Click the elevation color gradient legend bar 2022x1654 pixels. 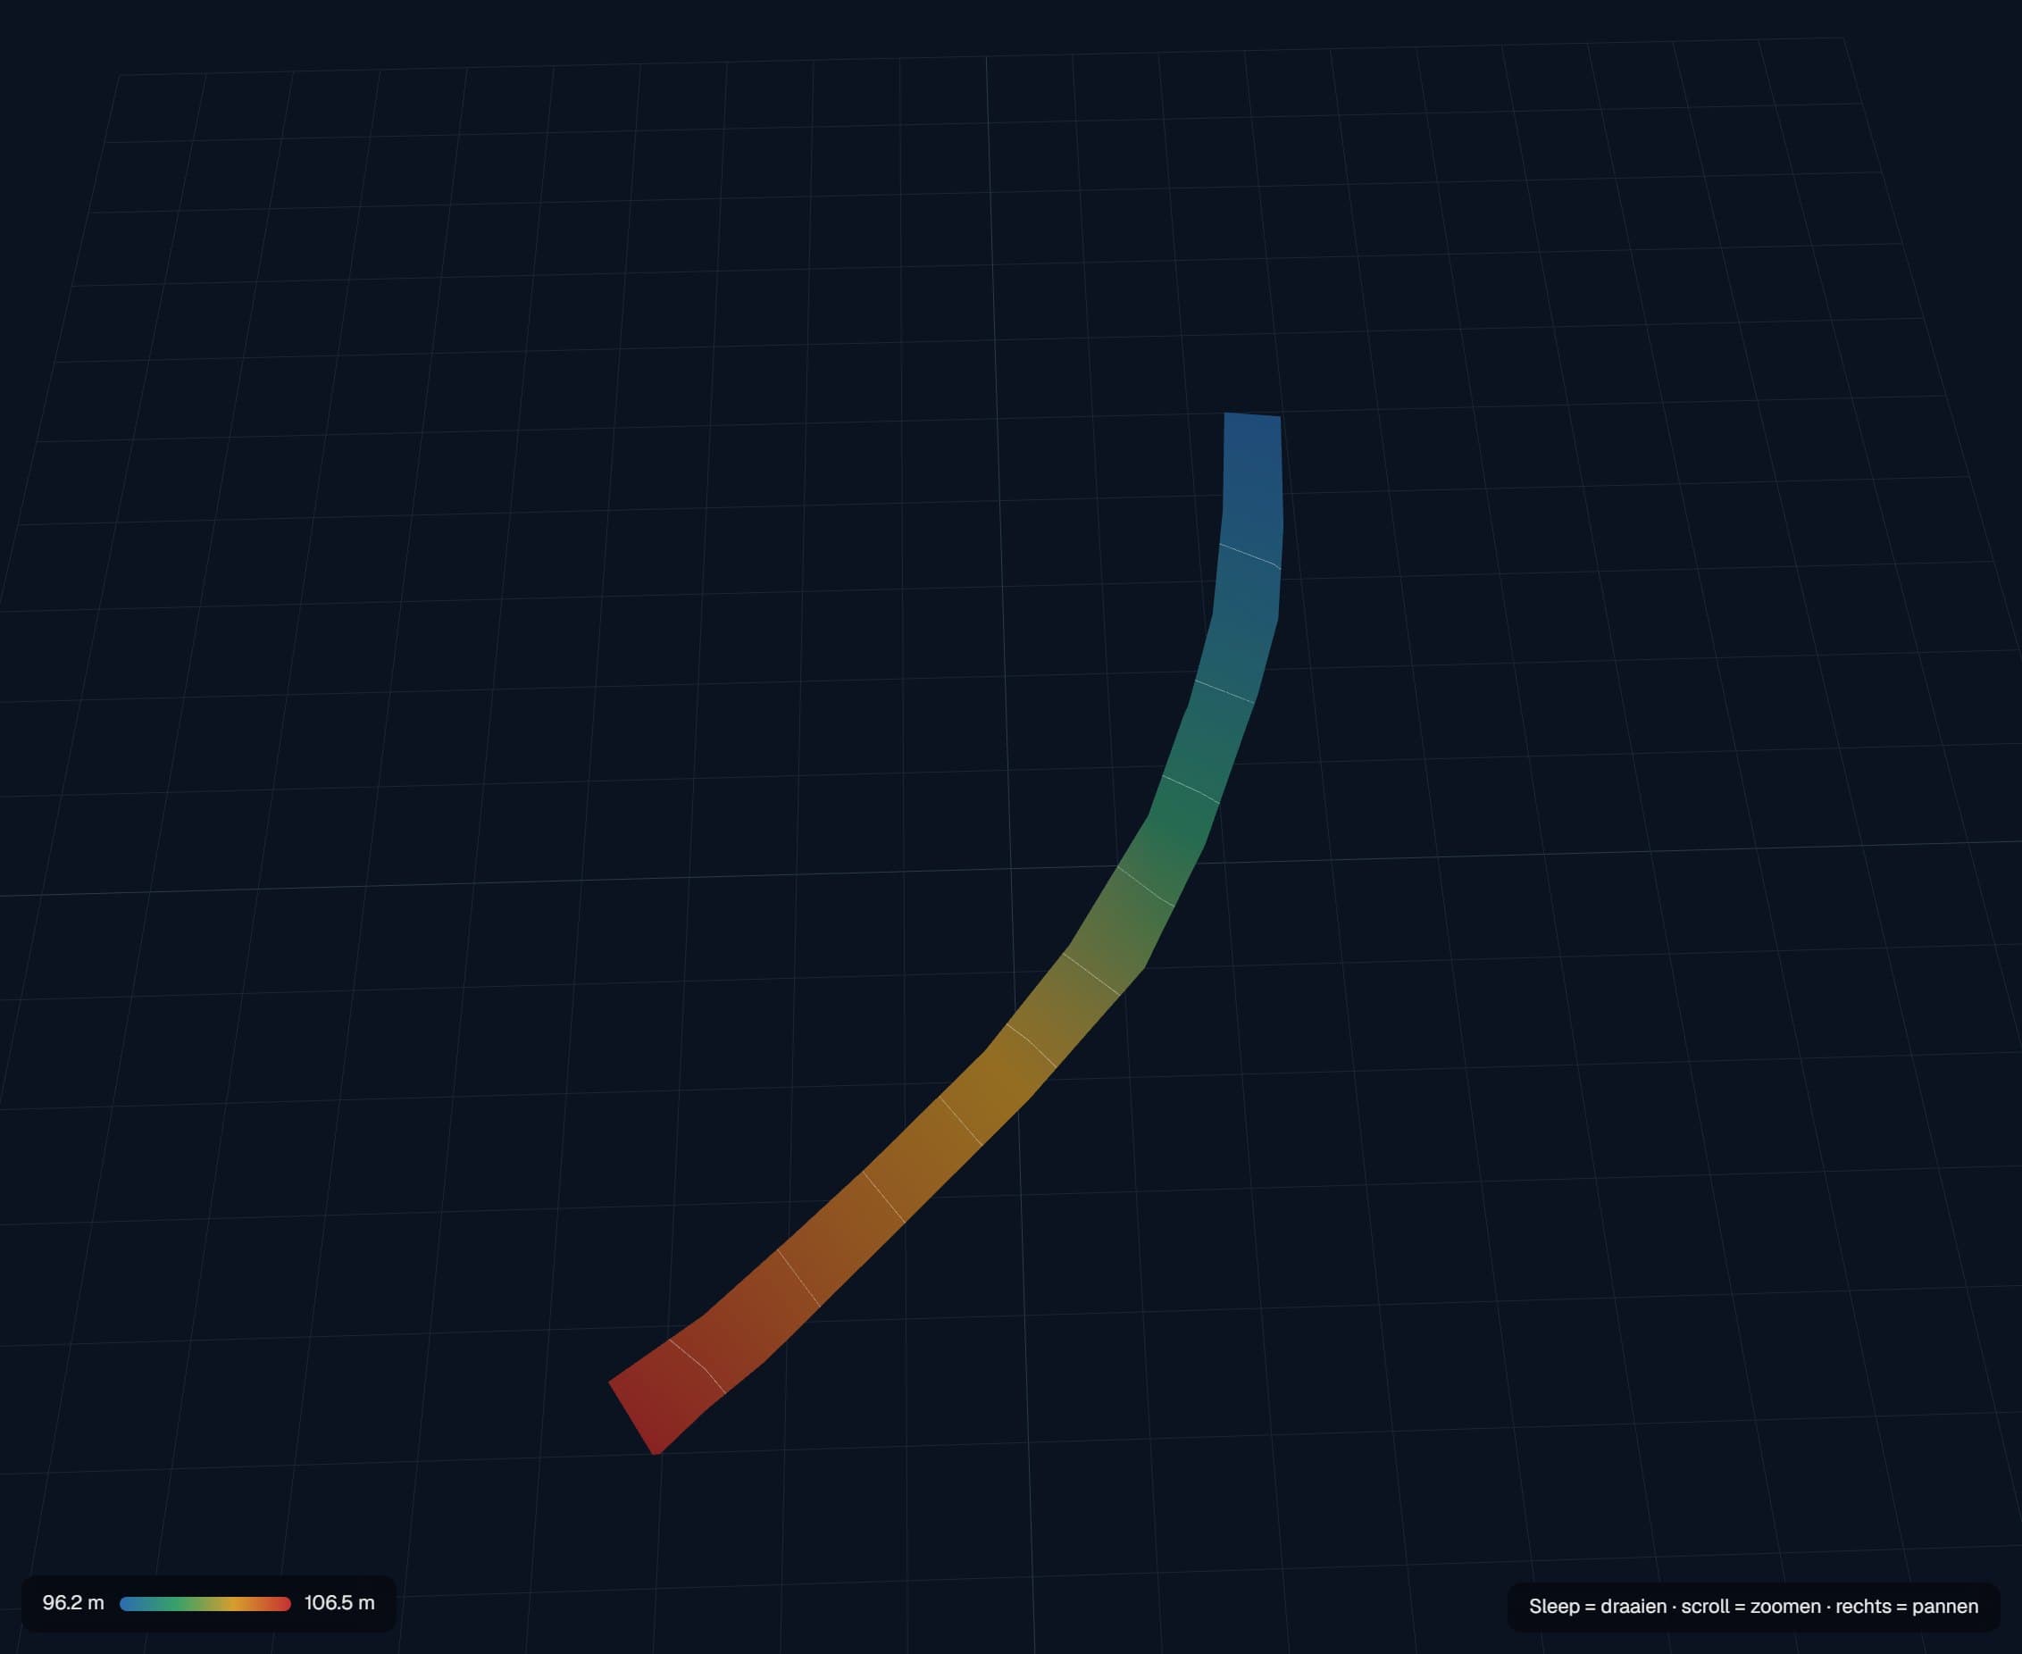[205, 1605]
